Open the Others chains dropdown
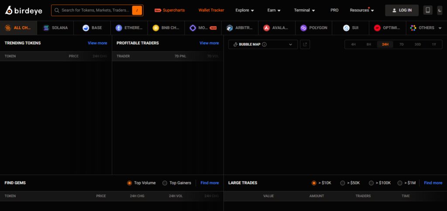This screenshot has height=211, width=447. (x=426, y=28)
